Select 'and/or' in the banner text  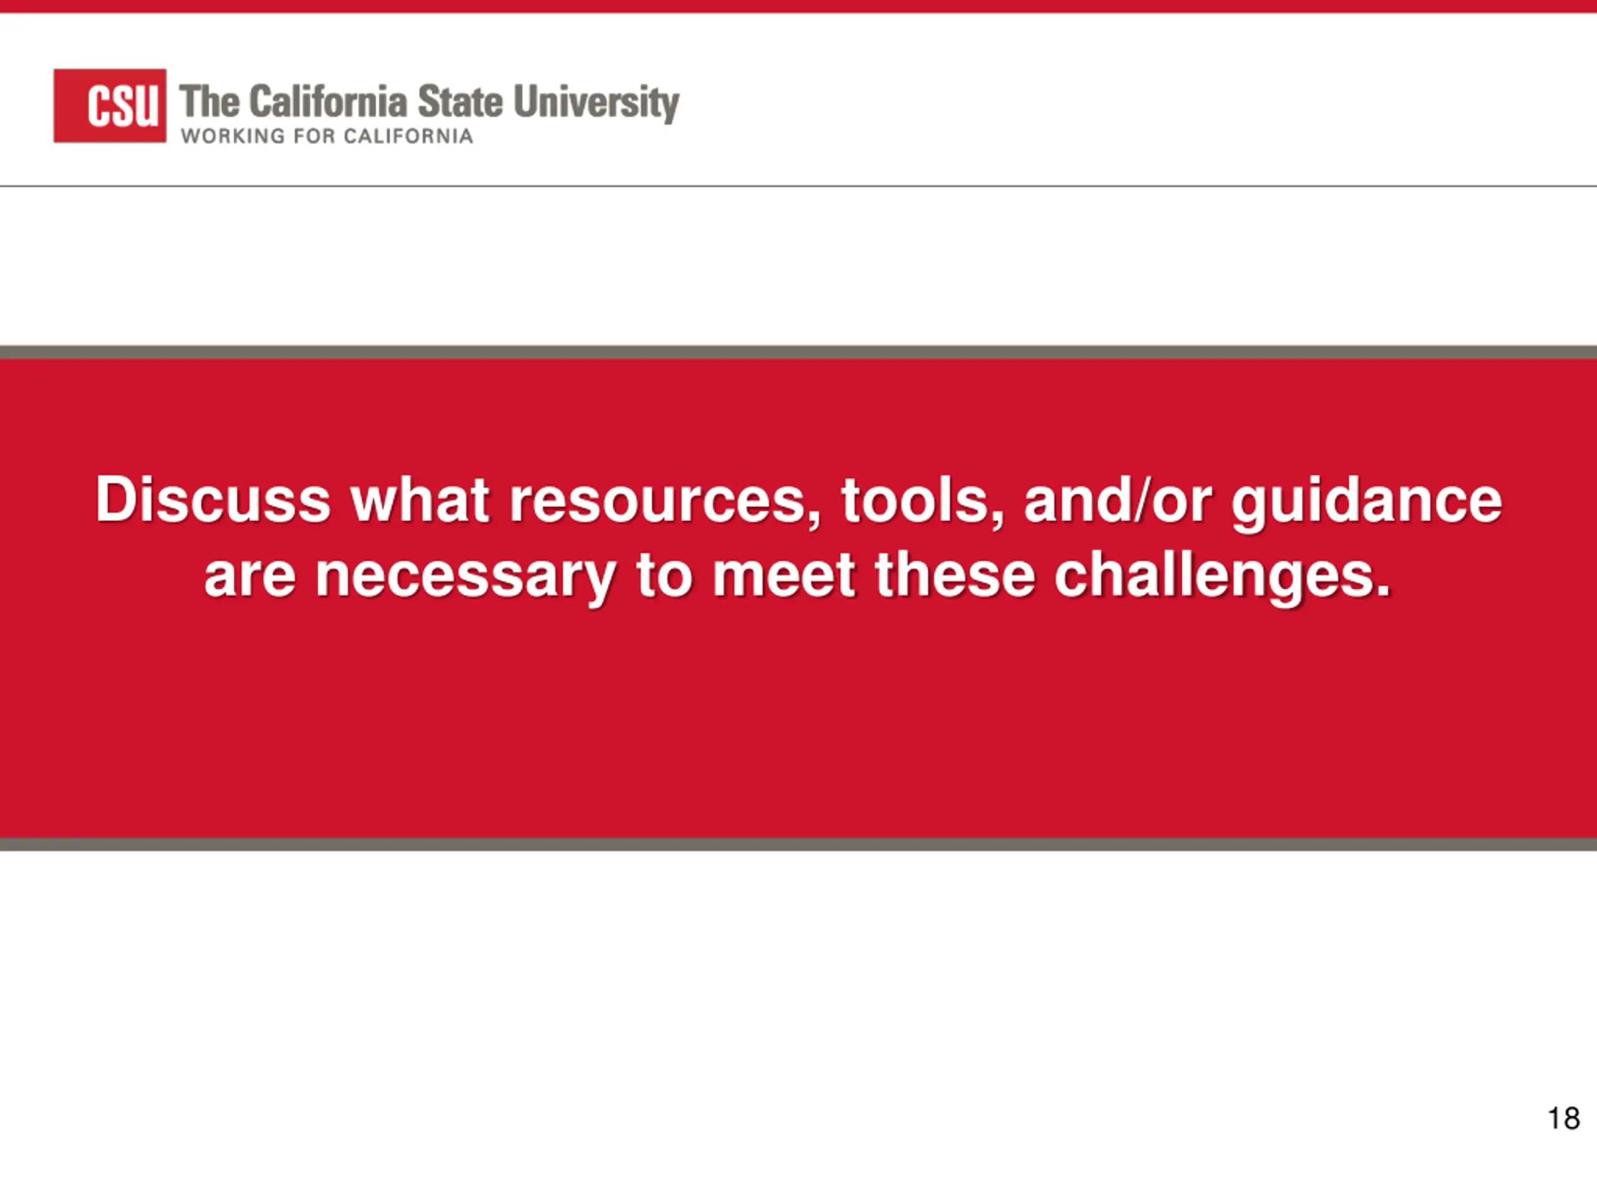pyautogui.click(x=1118, y=499)
